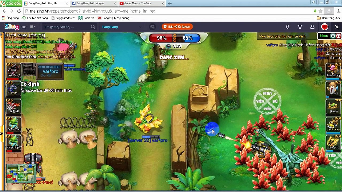Click 'Di chỉ Maya [căn cứ]' map title
342x192 pixels.
coord(25,35)
